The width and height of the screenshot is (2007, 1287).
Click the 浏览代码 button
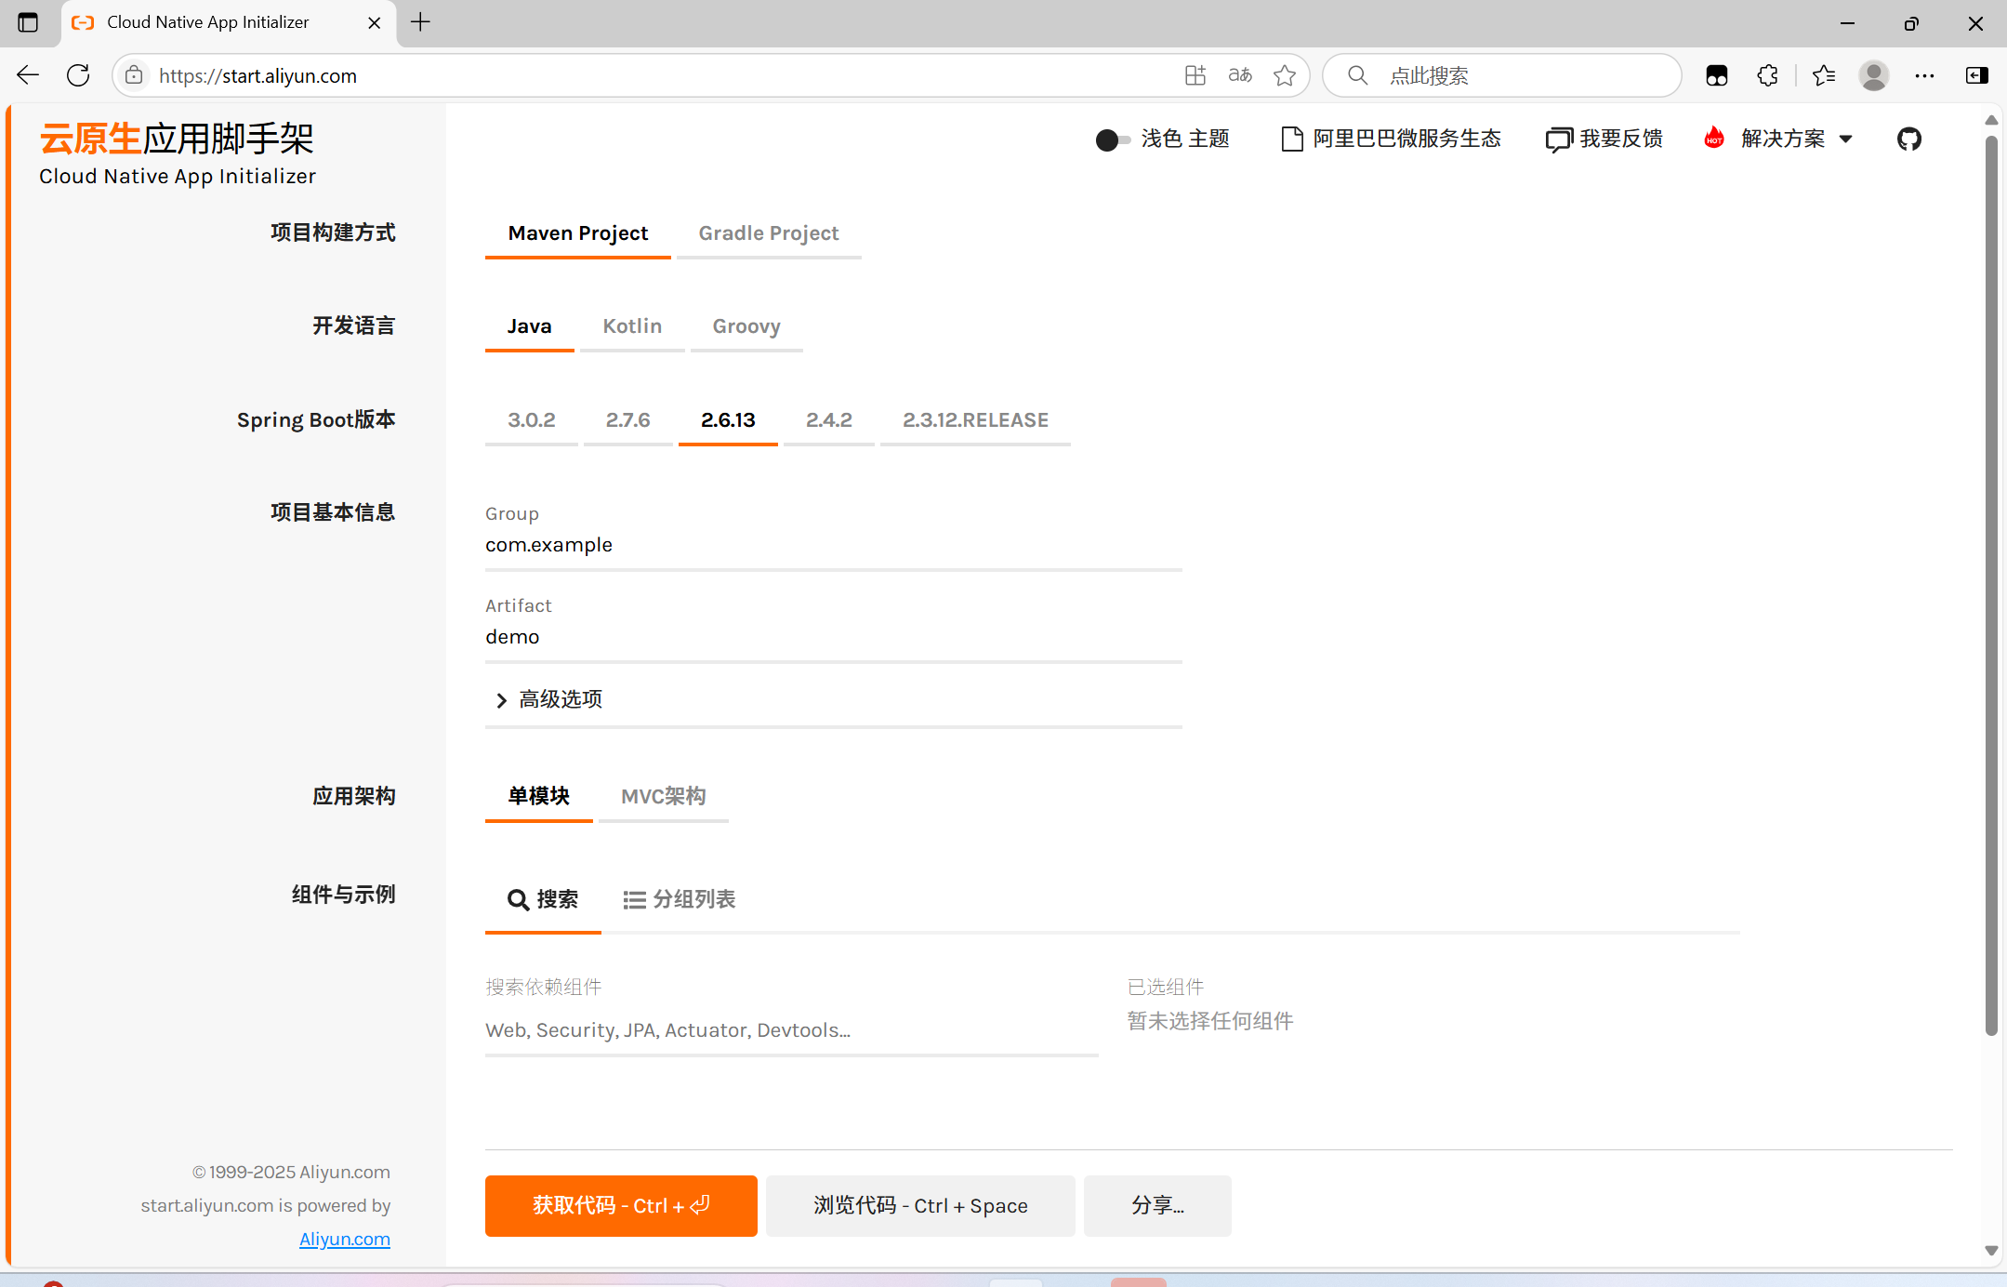pyautogui.click(x=920, y=1206)
